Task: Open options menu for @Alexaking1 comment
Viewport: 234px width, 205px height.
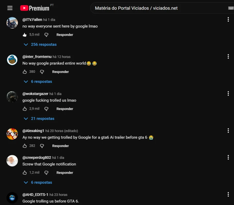Action: tap(228, 130)
